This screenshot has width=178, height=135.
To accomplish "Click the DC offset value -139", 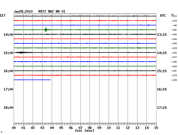I will (174, 21).
